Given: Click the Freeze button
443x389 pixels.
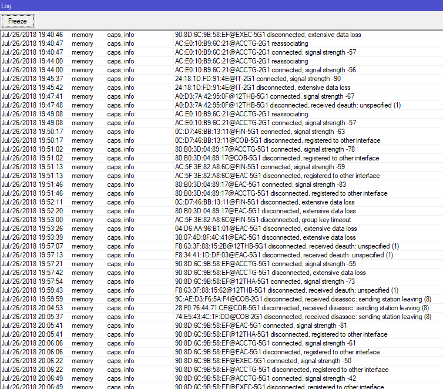Looking at the screenshot, I should pyautogui.click(x=18, y=21).
